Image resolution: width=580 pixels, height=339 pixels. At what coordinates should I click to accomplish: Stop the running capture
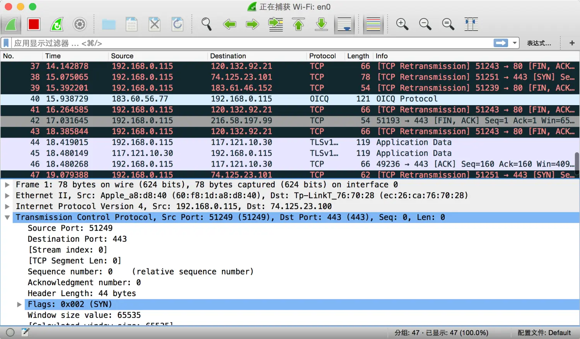pyautogui.click(x=34, y=24)
